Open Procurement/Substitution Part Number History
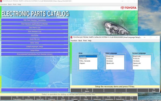Image resolution: width=161 pixels, height=101 pixels. (35, 54)
